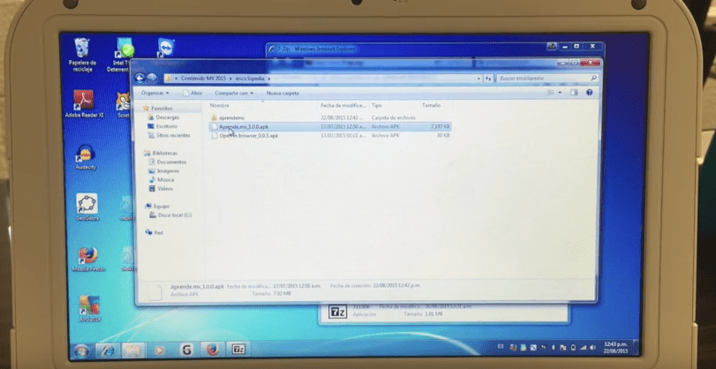Select Vídeos library in navigation pane

tap(162, 188)
